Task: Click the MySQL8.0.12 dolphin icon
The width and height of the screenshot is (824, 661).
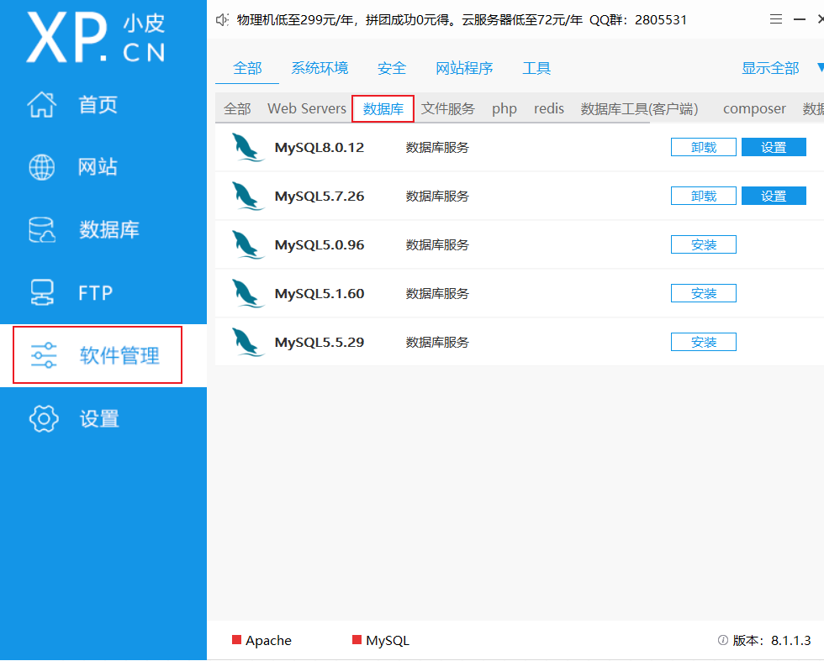Action: pos(247,148)
